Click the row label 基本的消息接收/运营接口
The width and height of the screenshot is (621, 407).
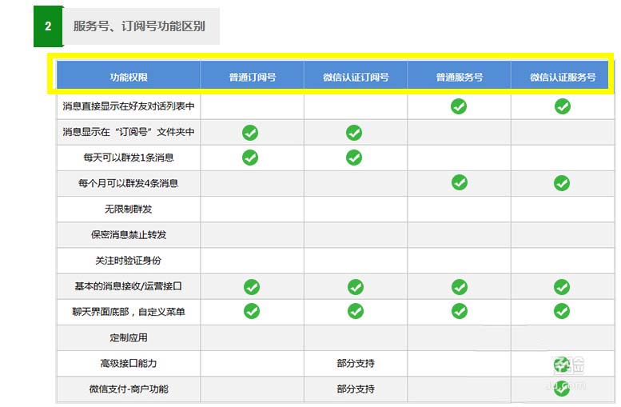[x=129, y=286]
